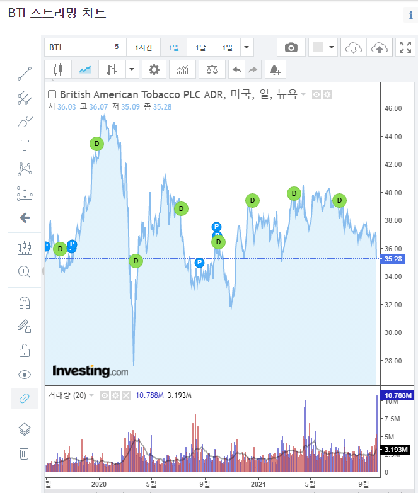Click the back arrow icon in sidebar

tap(25, 218)
